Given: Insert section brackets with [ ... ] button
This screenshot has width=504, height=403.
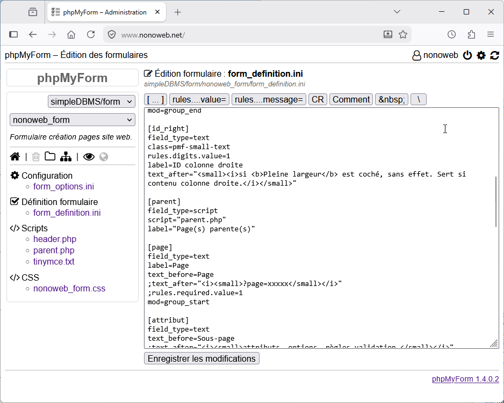Looking at the screenshot, I should 156,100.
